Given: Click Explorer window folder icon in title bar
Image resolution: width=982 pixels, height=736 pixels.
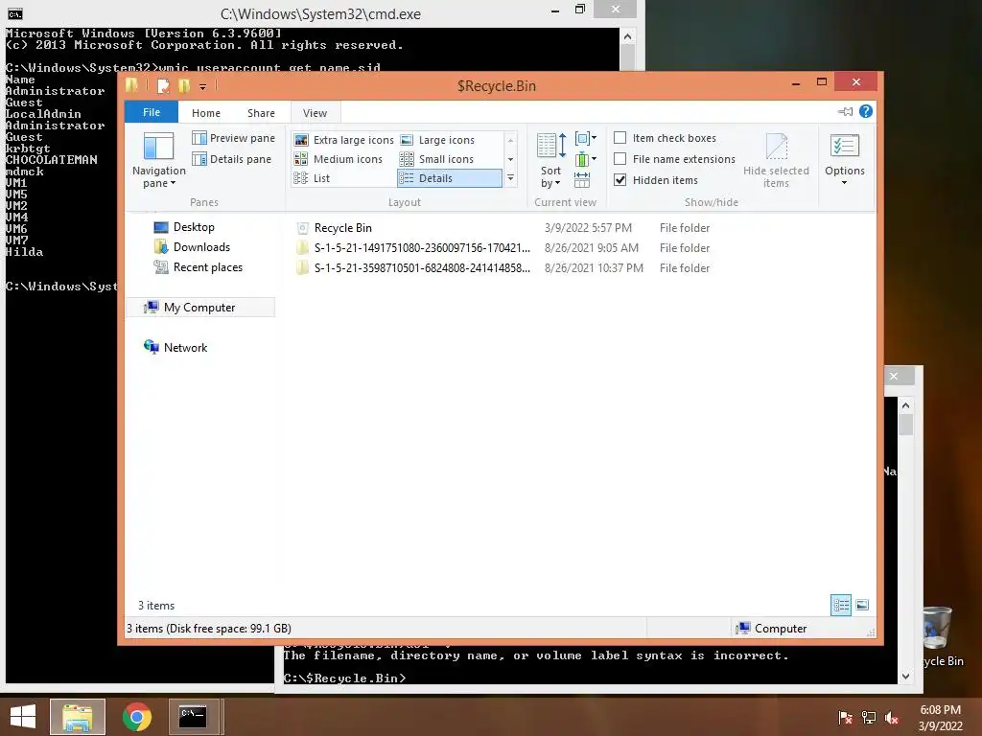Looking at the screenshot, I should coord(131,85).
